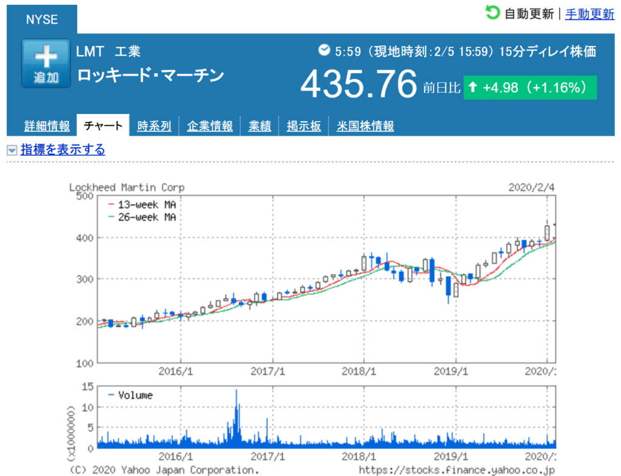The width and height of the screenshot is (621, 476).
Task: Click the Lockheed Martin Corp chart title
Action: [x=127, y=187]
